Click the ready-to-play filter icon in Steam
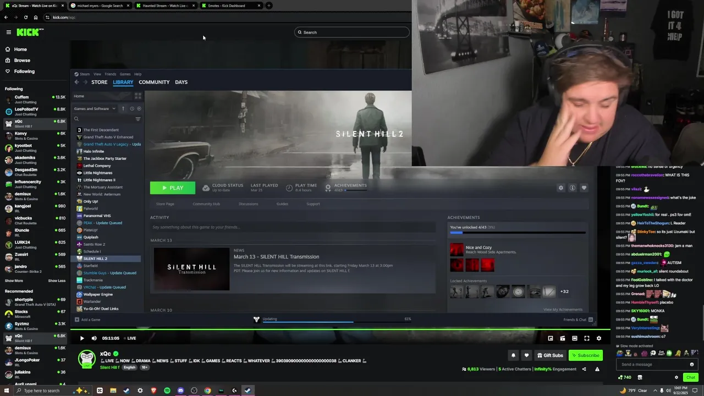The image size is (704, 396). [139, 108]
